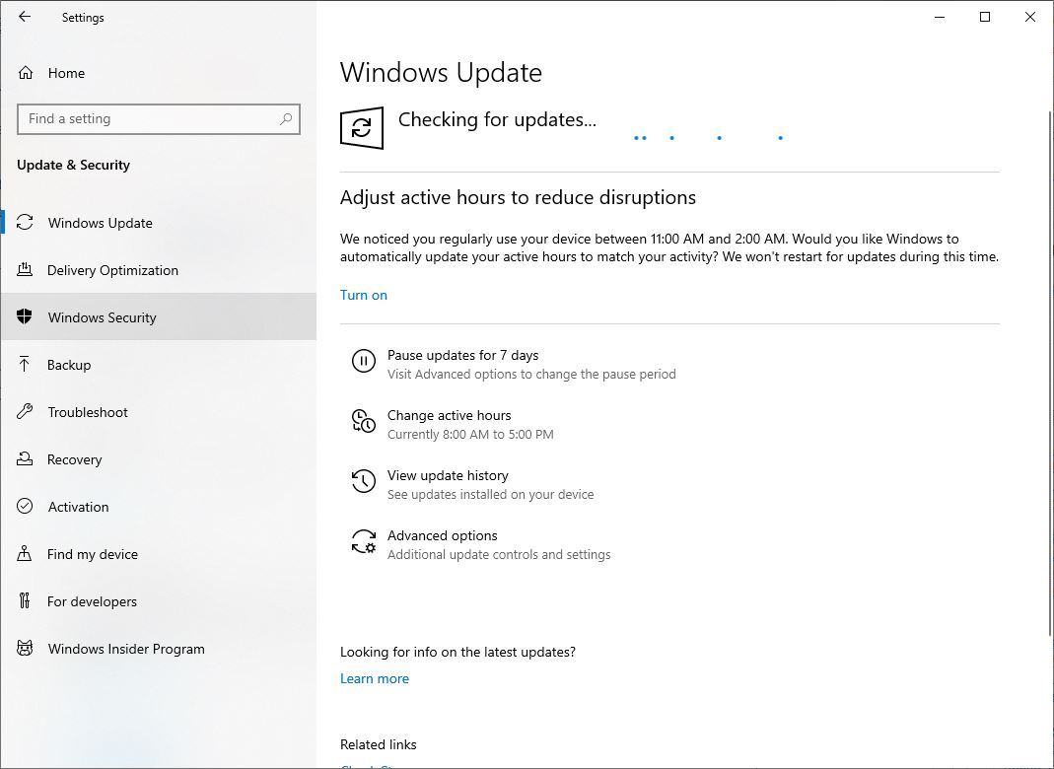This screenshot has height=769, width=1054.
Task: Click the Activation checkmark circle icon
Action: click(x=25, y=506)
